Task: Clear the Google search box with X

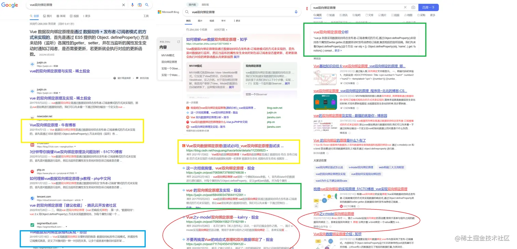Action: (x=124, y=5)
